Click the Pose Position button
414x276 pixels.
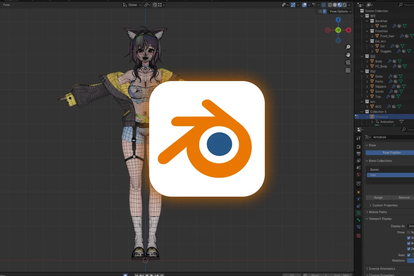tap(390, 153)
